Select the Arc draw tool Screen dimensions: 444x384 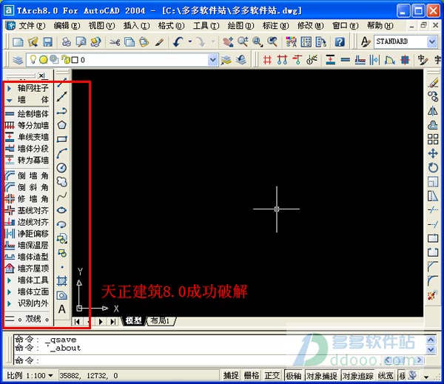62,153
